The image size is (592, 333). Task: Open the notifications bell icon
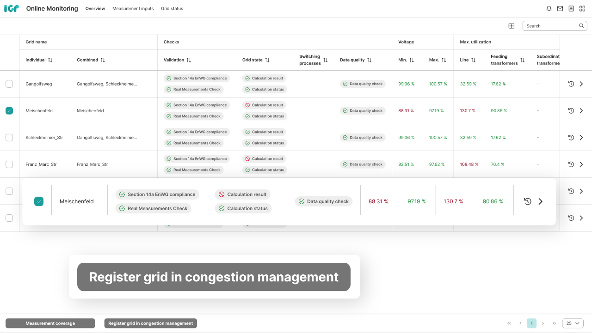549,8
